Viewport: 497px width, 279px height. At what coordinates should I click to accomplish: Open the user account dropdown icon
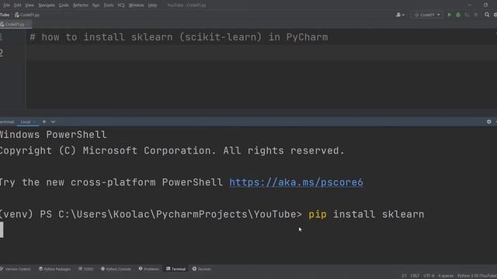coord(400,15)
